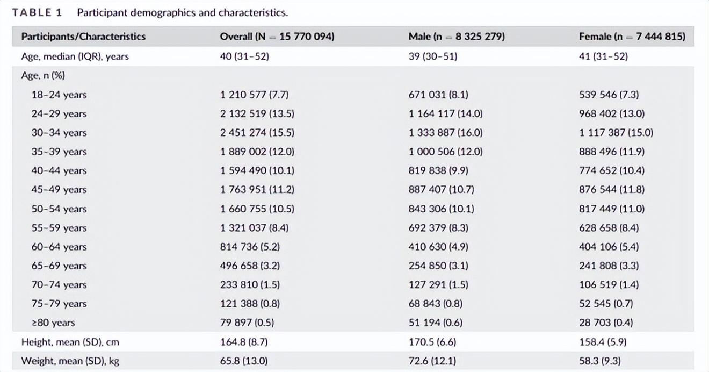
Task: Select the "Height, mean (SD), cm" row label
Action: coord(70,342)
